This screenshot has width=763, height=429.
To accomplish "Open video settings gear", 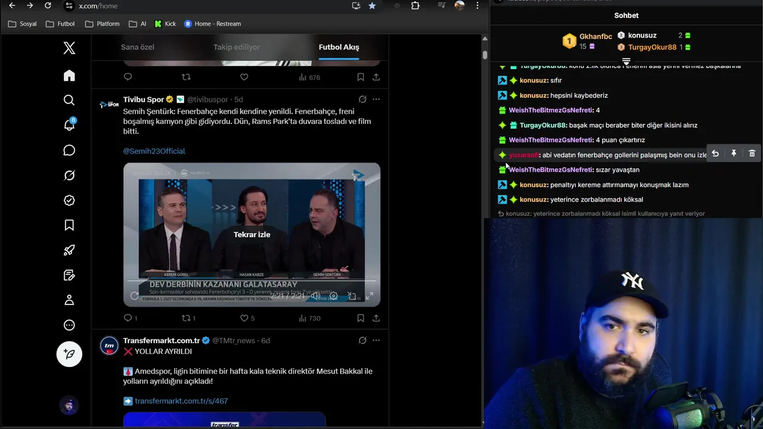I will click(x=334, y=296).
